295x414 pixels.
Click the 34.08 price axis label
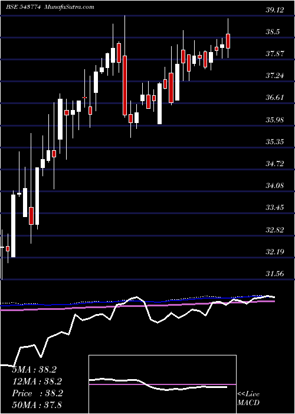[276, 186]
